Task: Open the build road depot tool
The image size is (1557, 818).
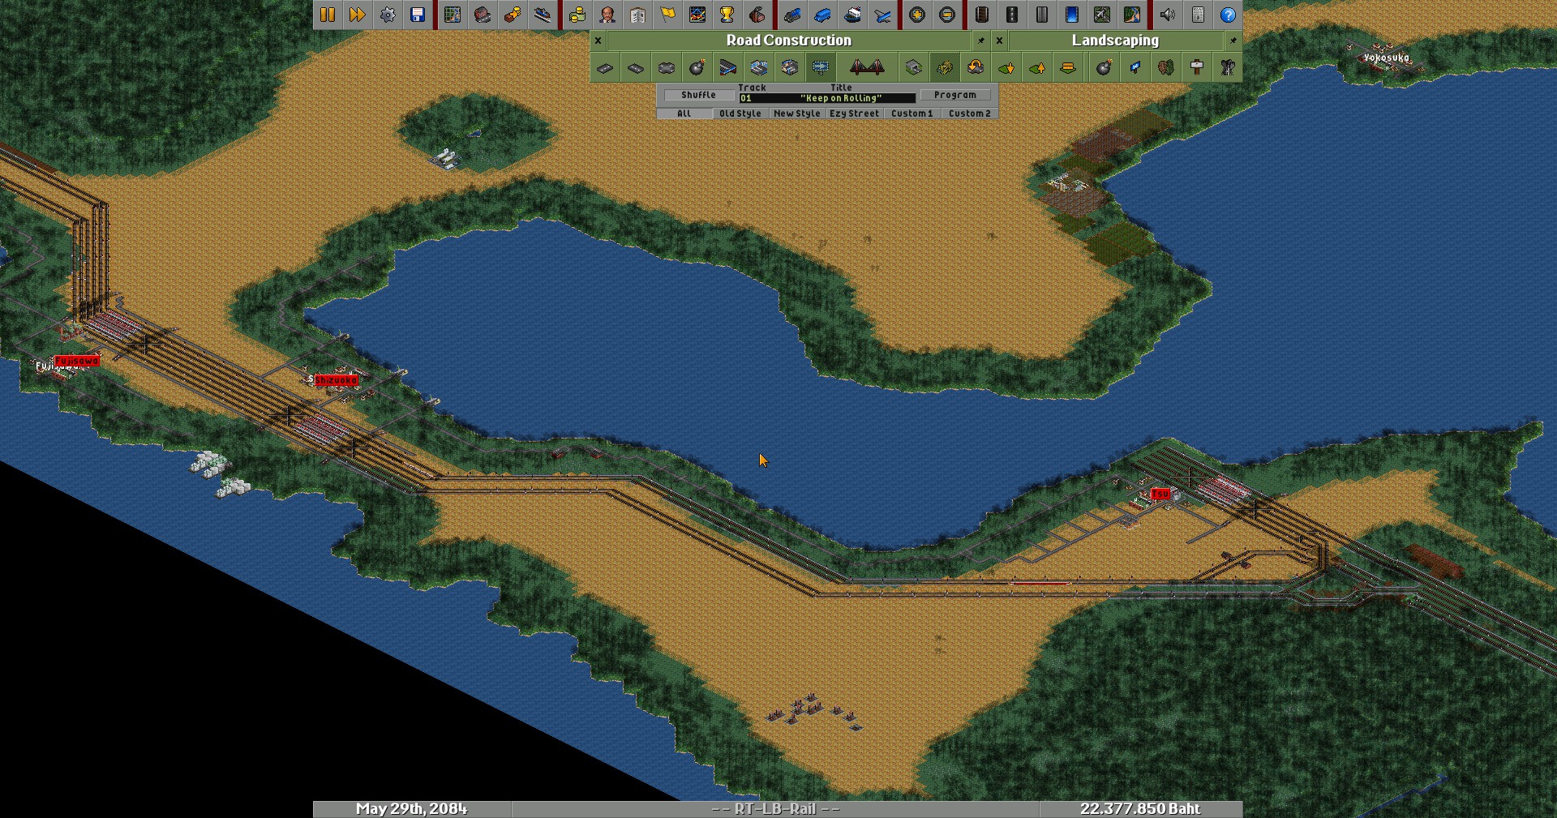Action: click(727, 68)
